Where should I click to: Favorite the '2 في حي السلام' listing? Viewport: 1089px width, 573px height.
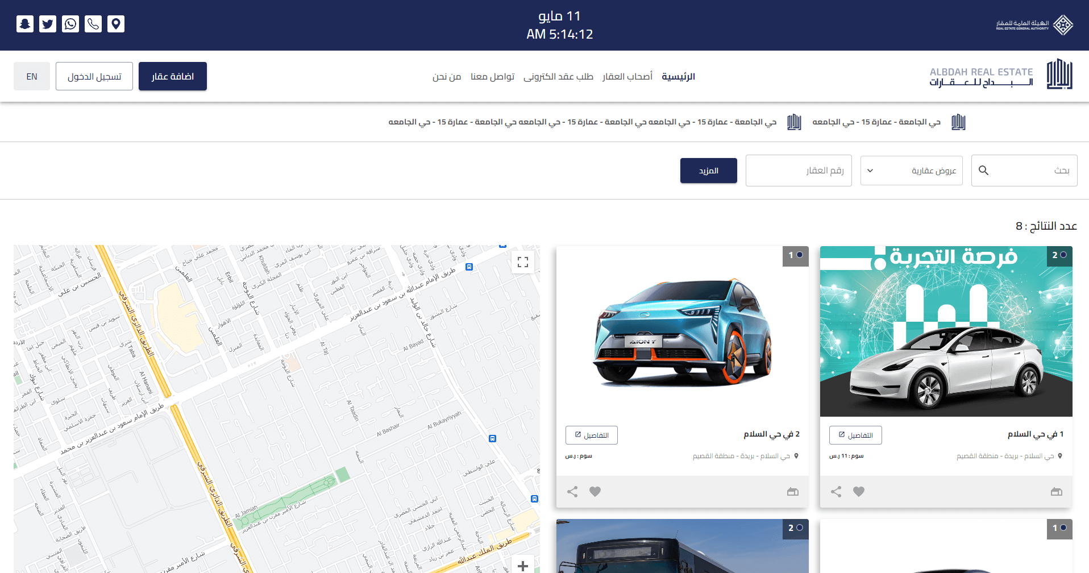(x=595, y=492)
